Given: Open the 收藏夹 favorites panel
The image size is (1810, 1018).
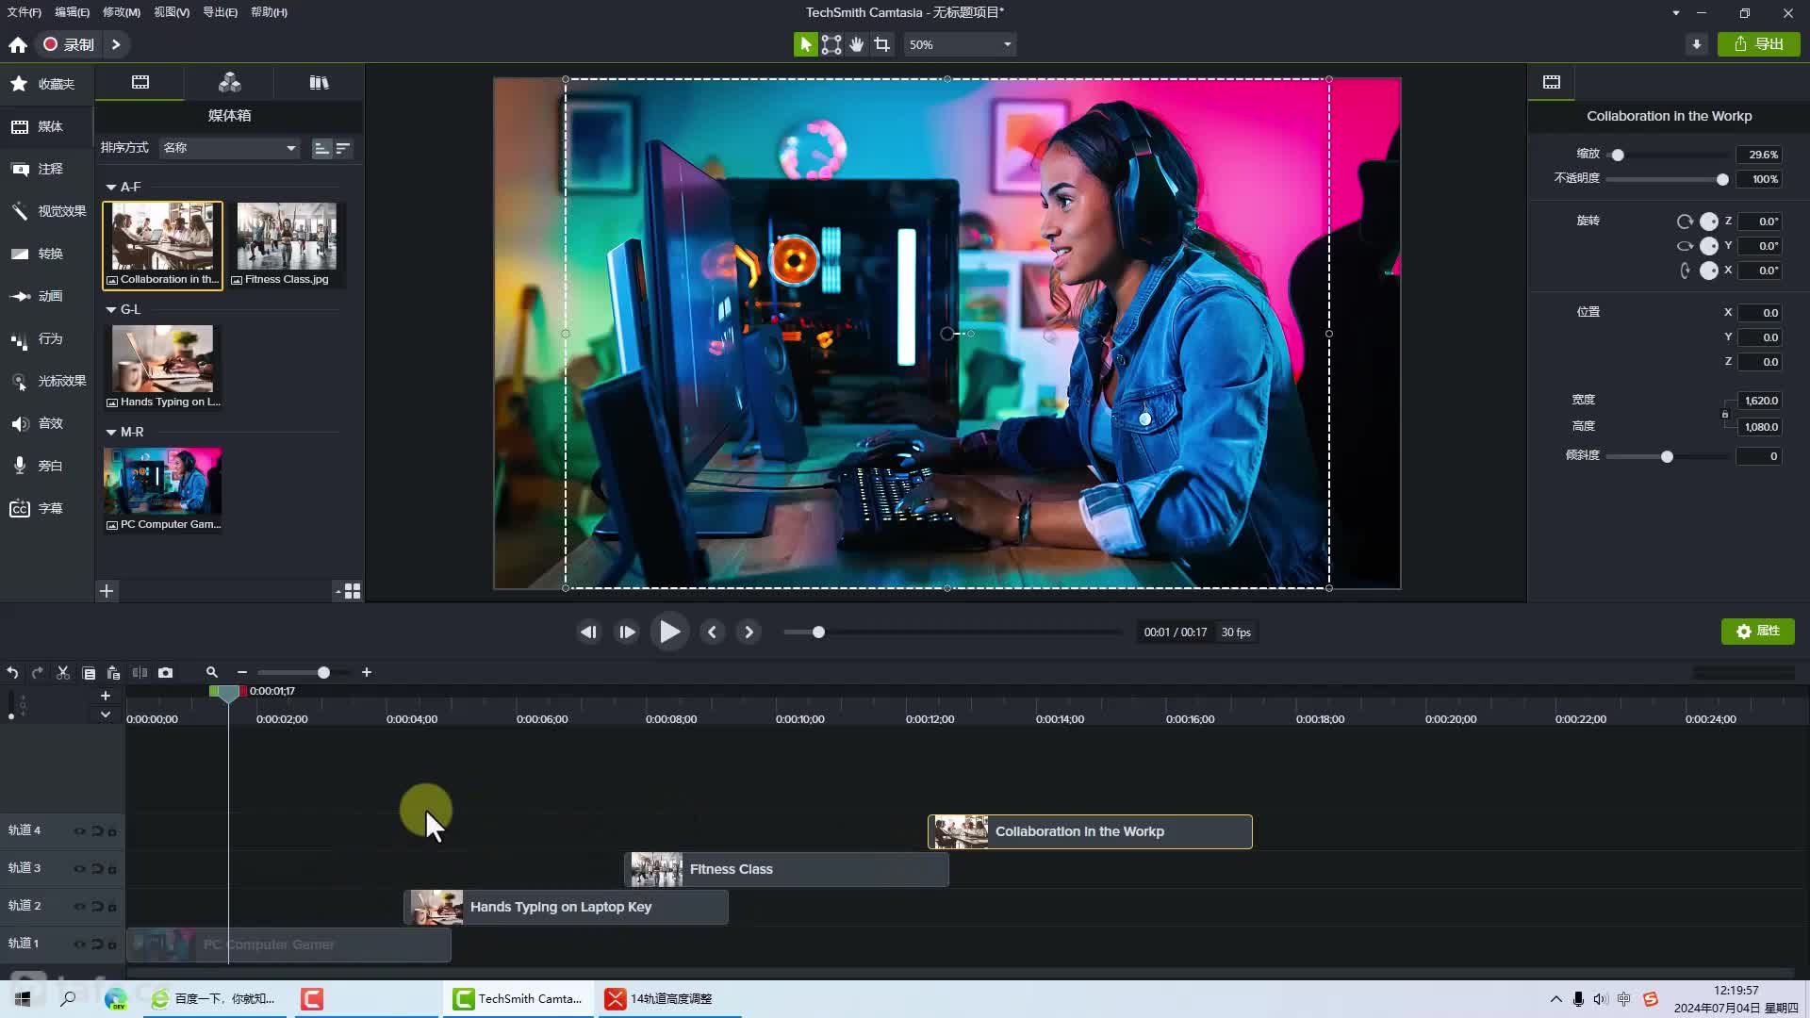Looking at the screenshot, I should (47, 84).
